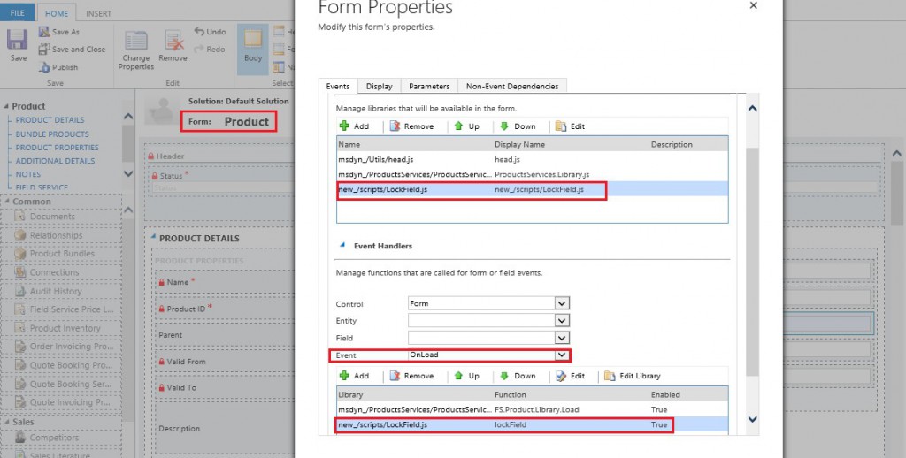Open the Event dropdown showing OnLoad

tap(562, 355)
